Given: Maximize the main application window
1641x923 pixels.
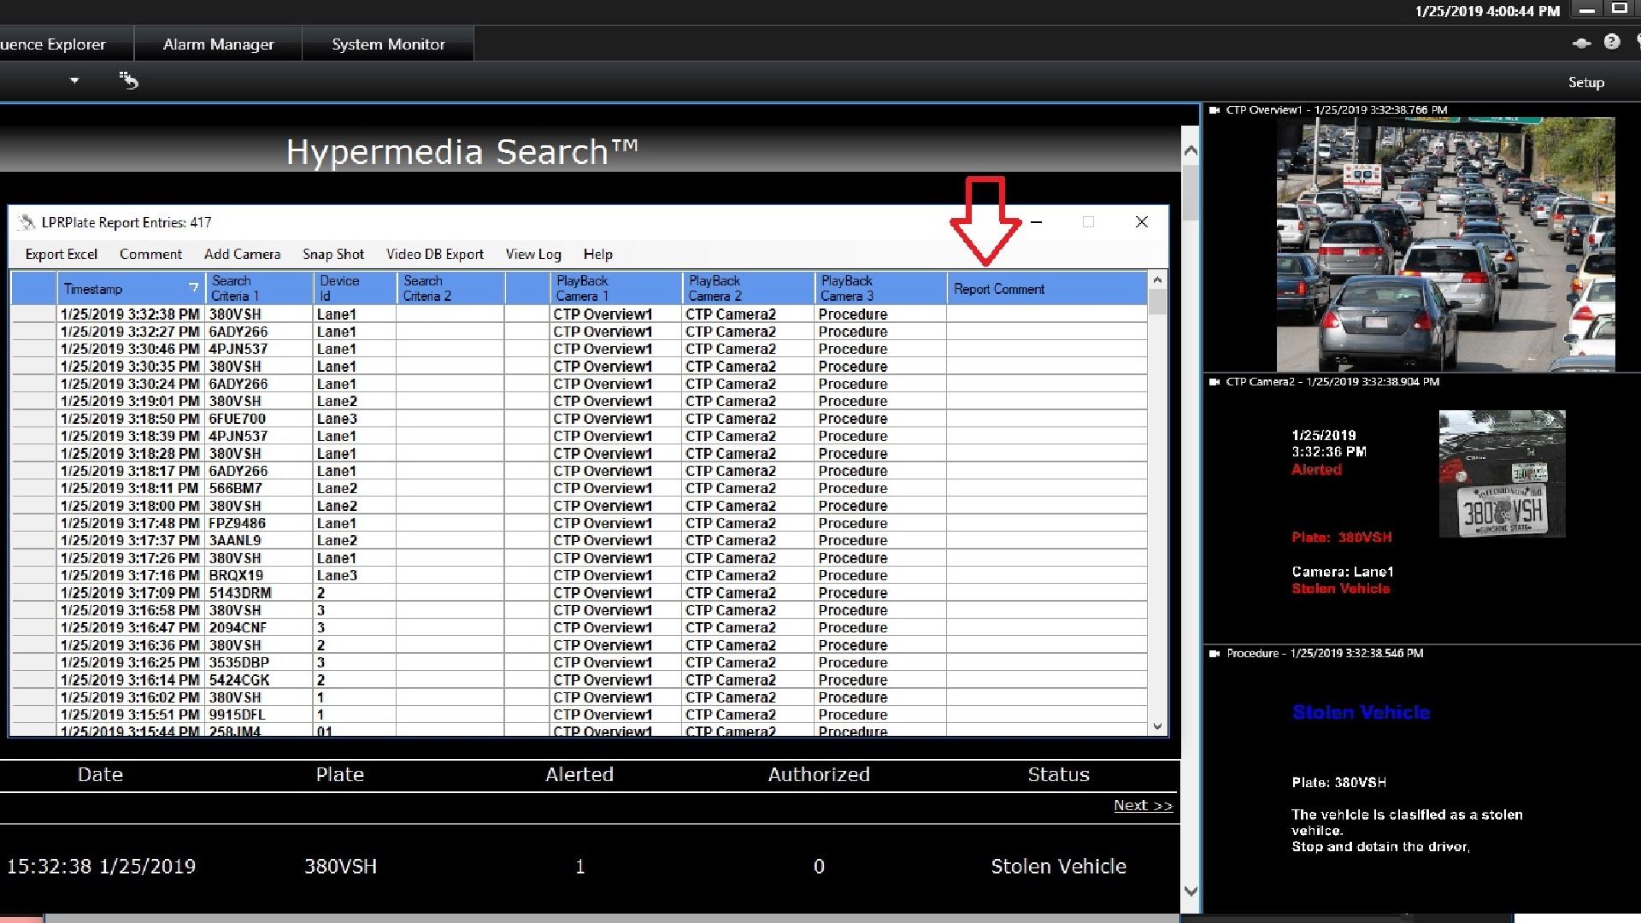Looking at the screenshot, I should (1619, 9).
